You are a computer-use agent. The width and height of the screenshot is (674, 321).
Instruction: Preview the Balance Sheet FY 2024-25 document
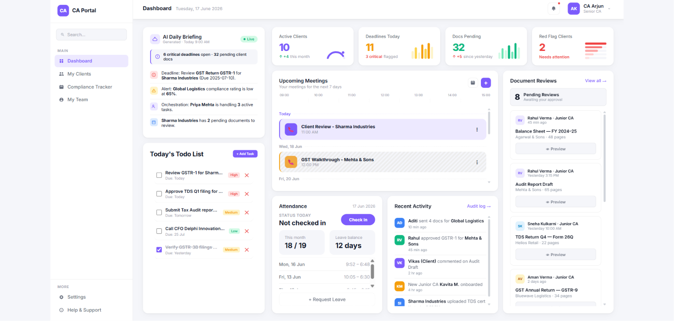click(x=556, y=149)
